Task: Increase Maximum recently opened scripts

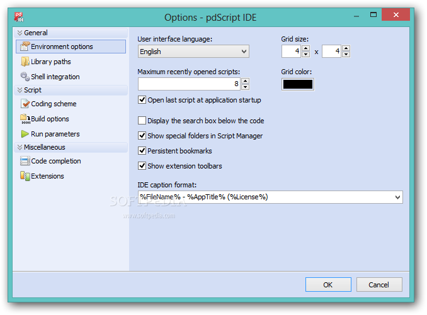Action: tap(246, 81)
